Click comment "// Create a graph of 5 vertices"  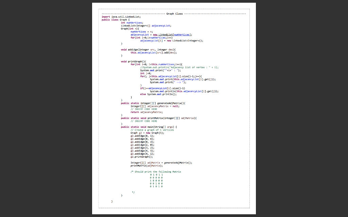tap(152, 130)
